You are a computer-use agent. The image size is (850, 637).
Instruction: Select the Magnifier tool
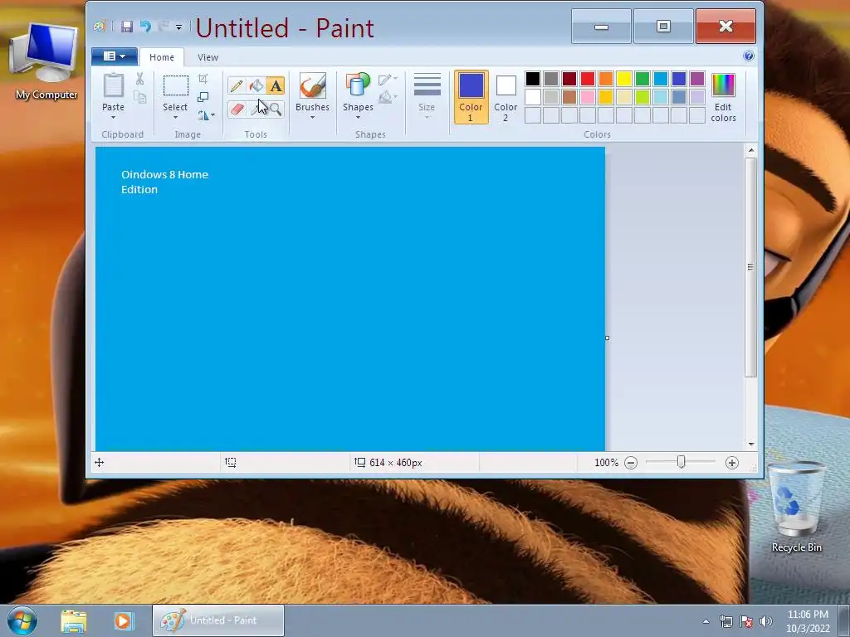point(276,109)
